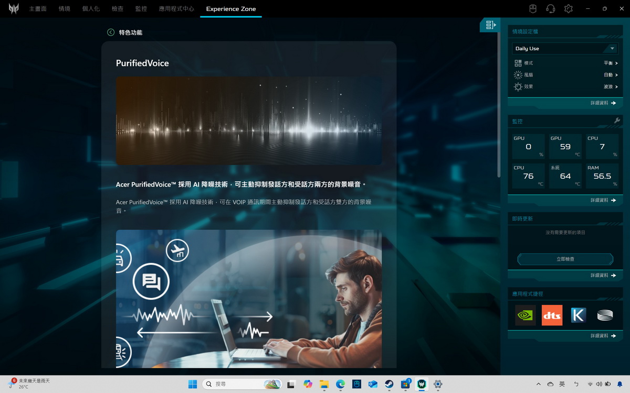Screen dimensions: 630x393
Task: Switch to the 應用程式中心 tab
Action: pos(176,9)
